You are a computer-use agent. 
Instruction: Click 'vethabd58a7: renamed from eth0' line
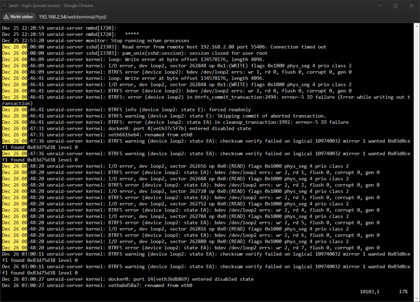click(x=97, y=285)
